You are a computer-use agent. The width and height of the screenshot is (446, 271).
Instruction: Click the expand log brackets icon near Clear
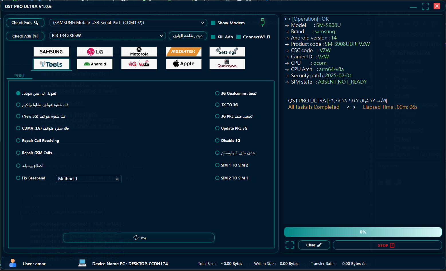290,245
